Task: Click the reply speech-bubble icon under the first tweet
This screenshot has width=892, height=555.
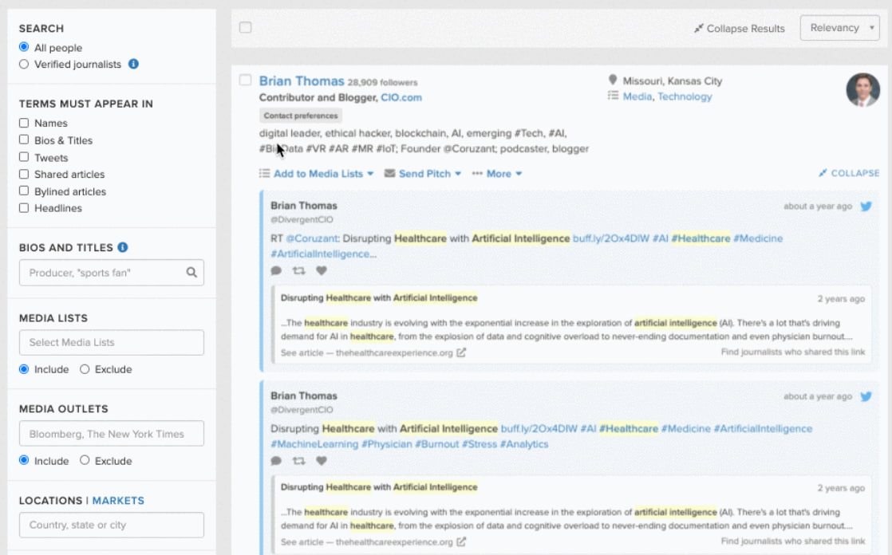Action: [275, 270]
